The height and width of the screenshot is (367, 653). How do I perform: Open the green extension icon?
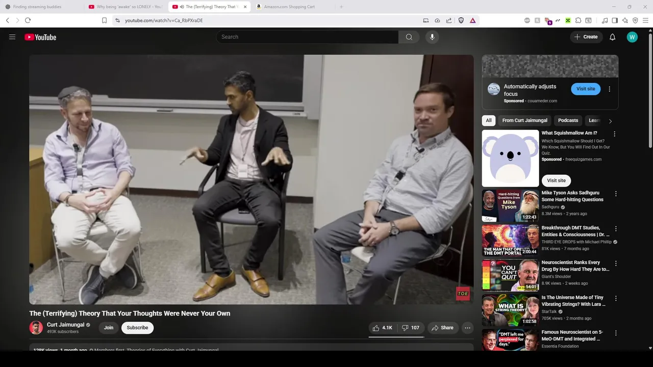[568, 20]
